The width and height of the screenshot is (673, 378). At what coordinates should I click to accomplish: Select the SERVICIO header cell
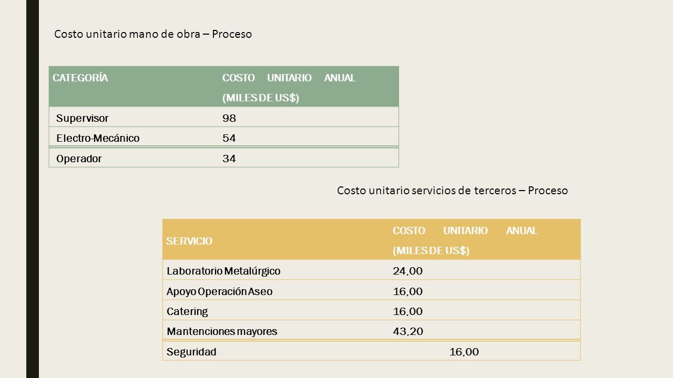click(276, 239)
